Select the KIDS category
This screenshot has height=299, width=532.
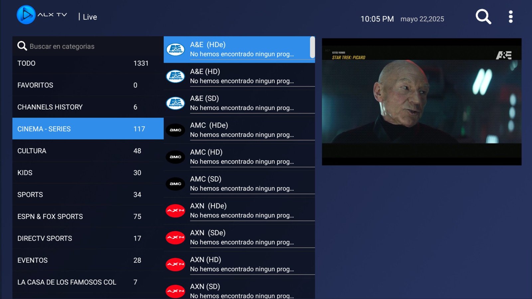(88, 173)
